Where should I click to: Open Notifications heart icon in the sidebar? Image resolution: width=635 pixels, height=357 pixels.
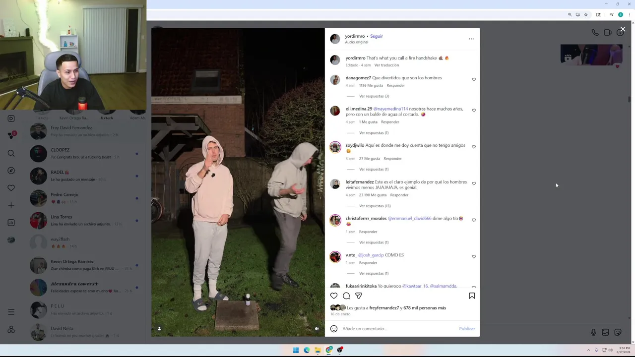(11, 188)
